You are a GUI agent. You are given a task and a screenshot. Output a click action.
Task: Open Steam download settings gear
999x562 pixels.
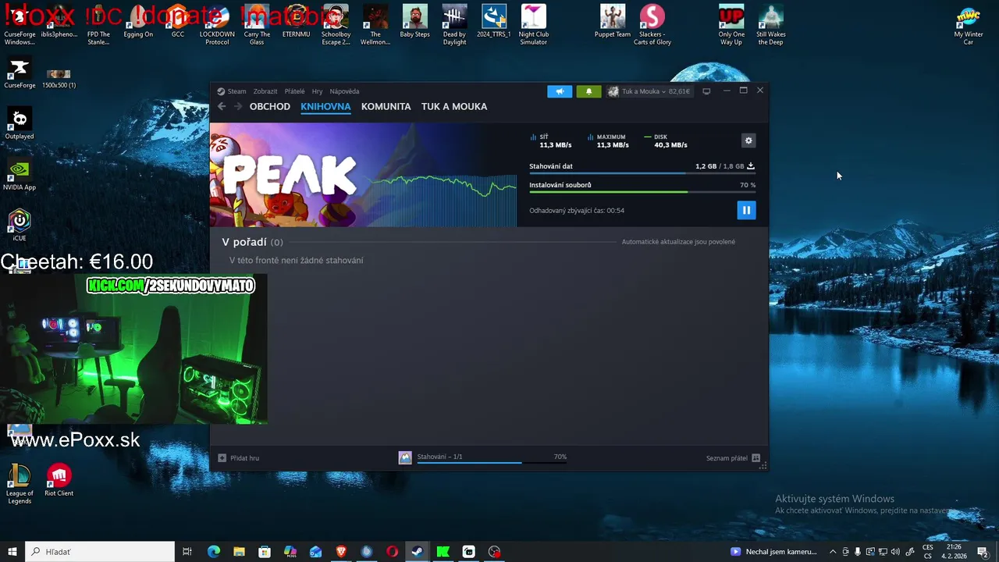coord(748,140)
